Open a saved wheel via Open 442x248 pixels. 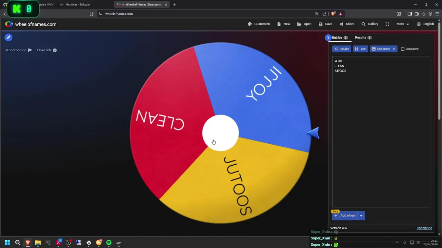pos(304,24)
